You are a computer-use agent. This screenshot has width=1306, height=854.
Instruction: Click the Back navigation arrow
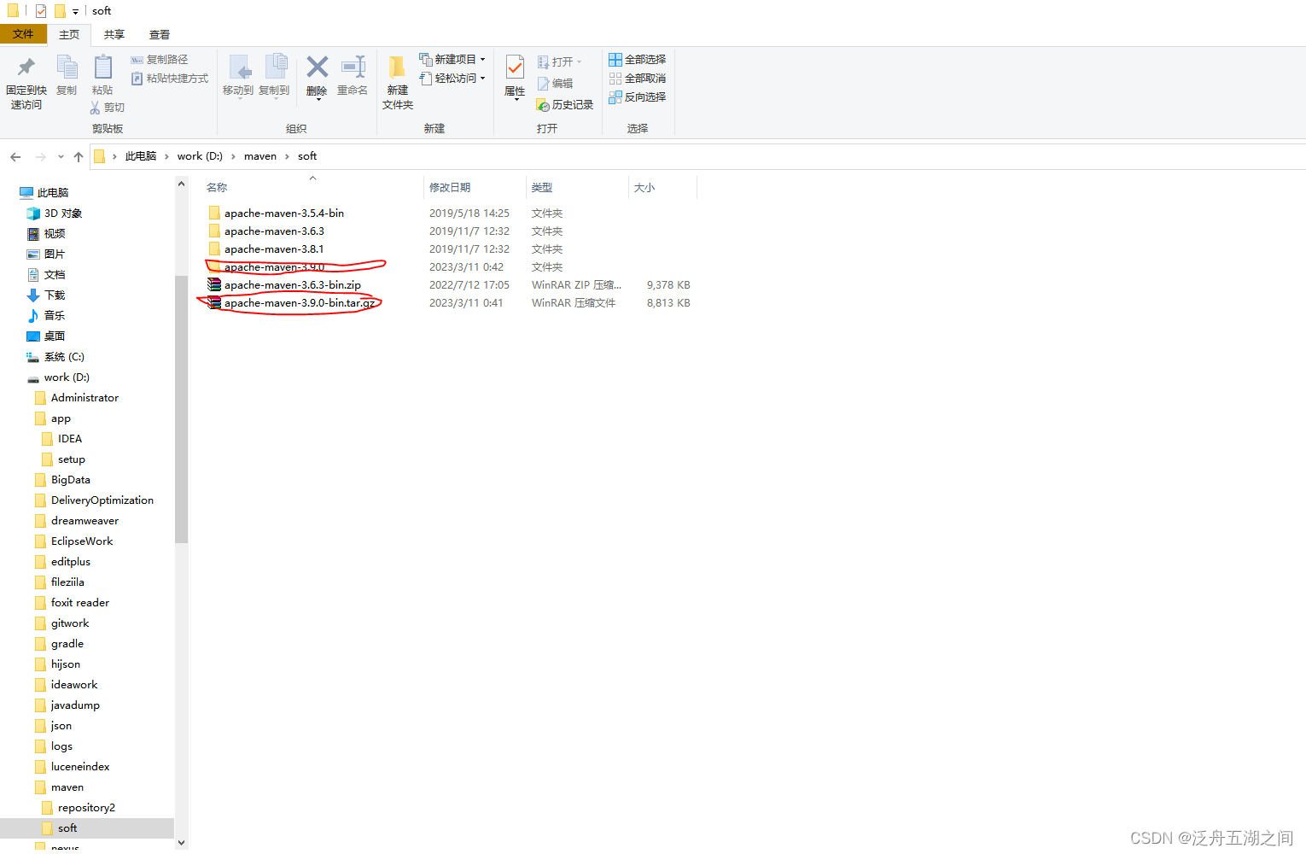click(x=15, y=156)
